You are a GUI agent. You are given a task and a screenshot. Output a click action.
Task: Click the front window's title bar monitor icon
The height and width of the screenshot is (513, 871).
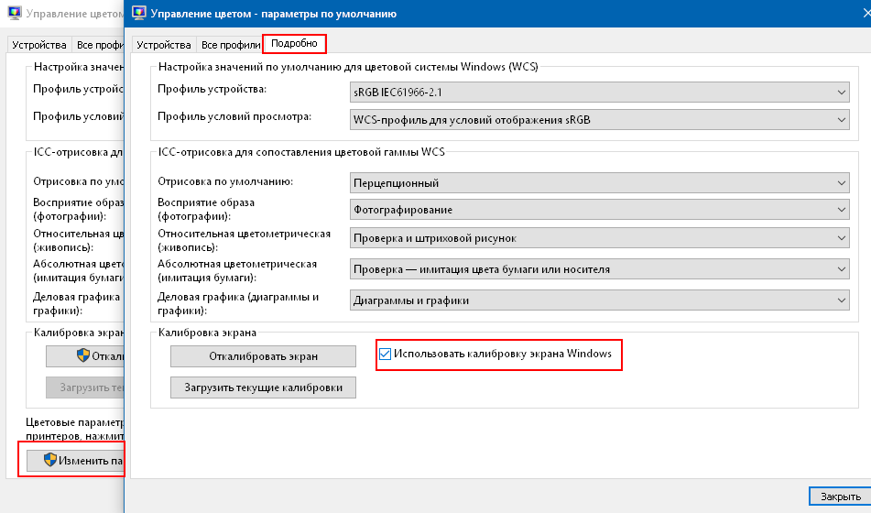pos(139,13)
